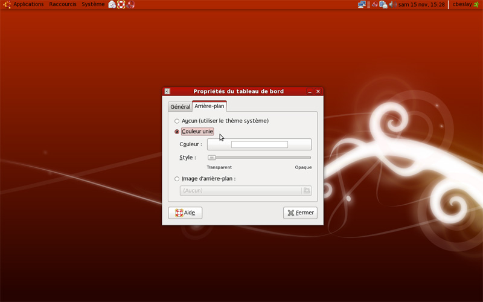This screenshot has width=483, height=302.
Task: Open the clipboard tray icon next to the volume
Action: tap(383, 5)
